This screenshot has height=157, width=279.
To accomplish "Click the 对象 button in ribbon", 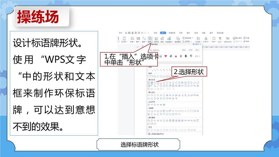I will click(246, 38).
